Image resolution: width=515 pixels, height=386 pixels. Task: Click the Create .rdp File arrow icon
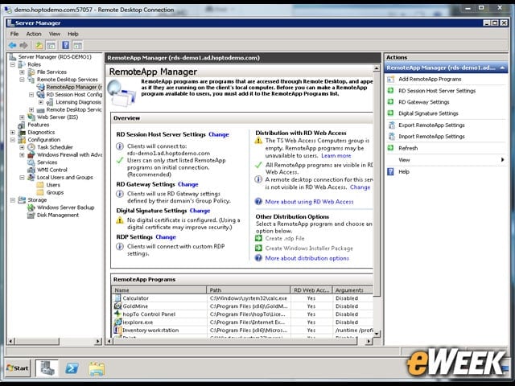tap(259, 238)
